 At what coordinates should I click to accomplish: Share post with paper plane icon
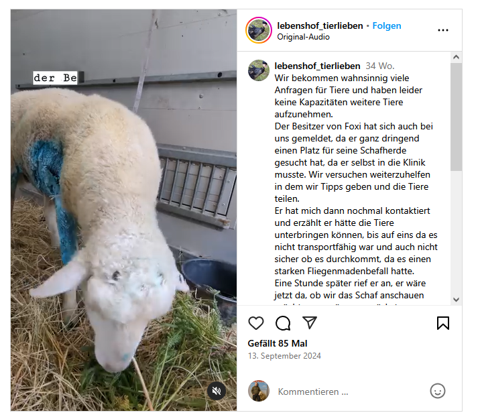tap(310, 322)
